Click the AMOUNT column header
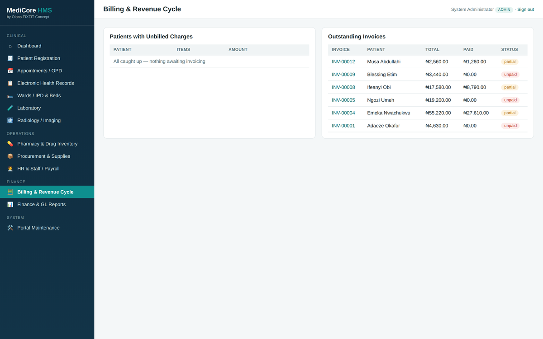Viewport: 543px width, 339px height. point(238,50)
